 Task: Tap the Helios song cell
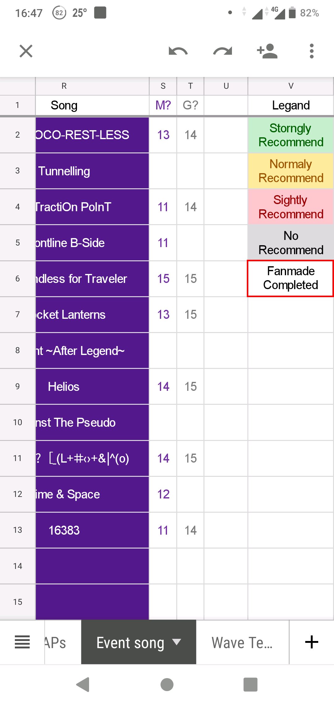[x=92, y=387]
